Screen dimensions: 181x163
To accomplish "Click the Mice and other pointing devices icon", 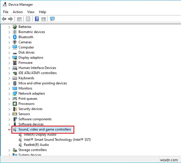I will (x=15, y=83).
